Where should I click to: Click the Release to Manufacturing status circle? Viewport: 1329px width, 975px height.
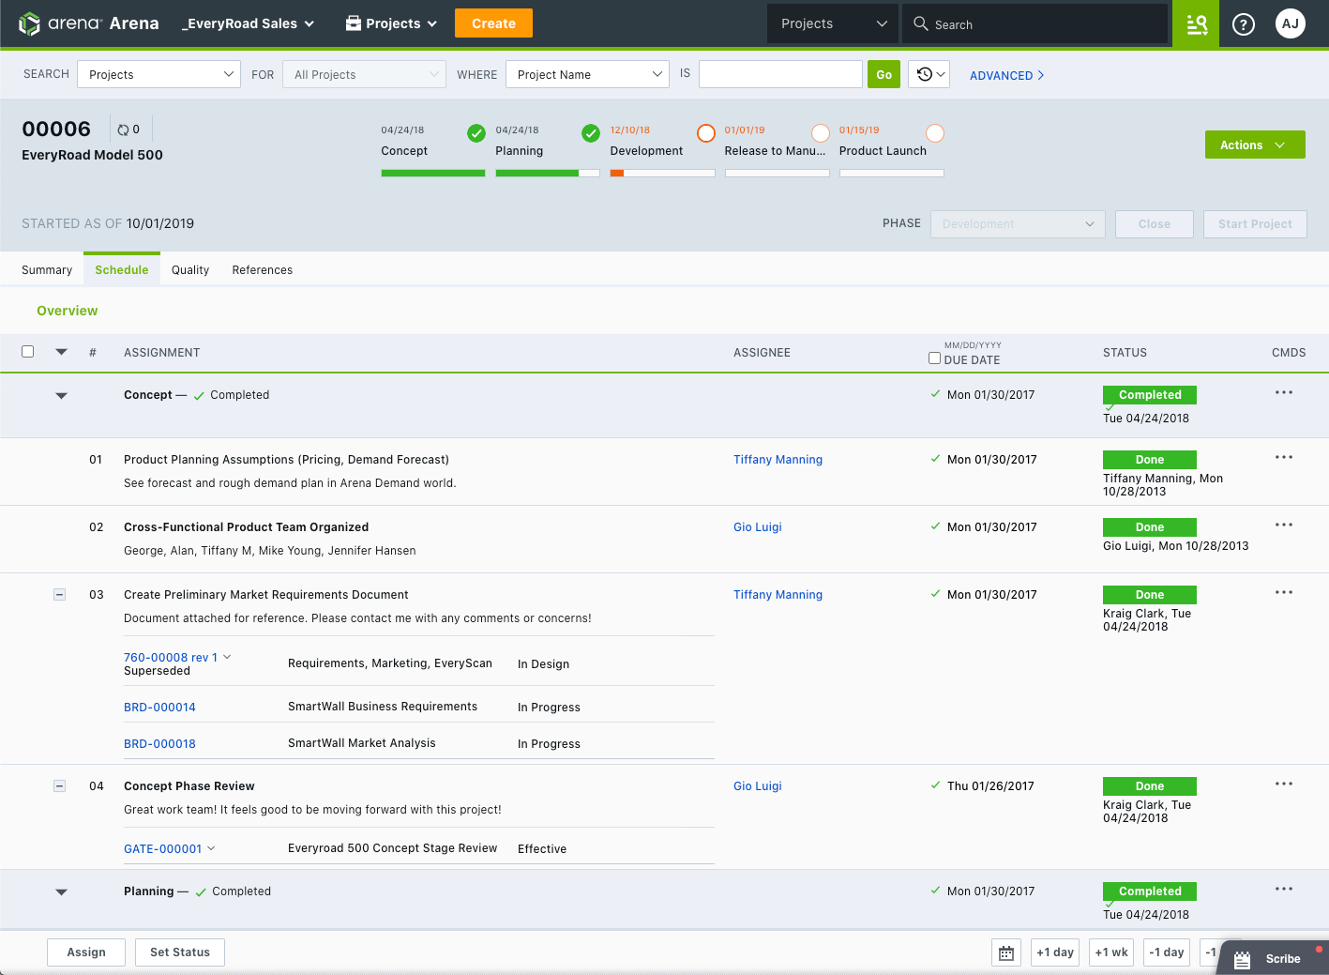click(x=821, y=133)
